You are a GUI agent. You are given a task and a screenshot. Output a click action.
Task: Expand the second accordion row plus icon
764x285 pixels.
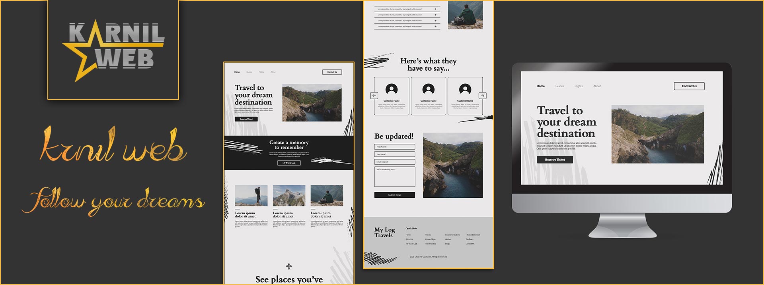point(435,15)
